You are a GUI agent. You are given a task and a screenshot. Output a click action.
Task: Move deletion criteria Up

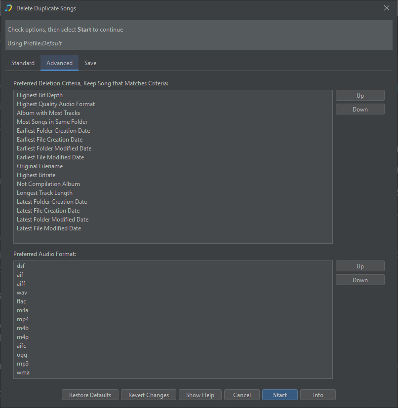360,96
